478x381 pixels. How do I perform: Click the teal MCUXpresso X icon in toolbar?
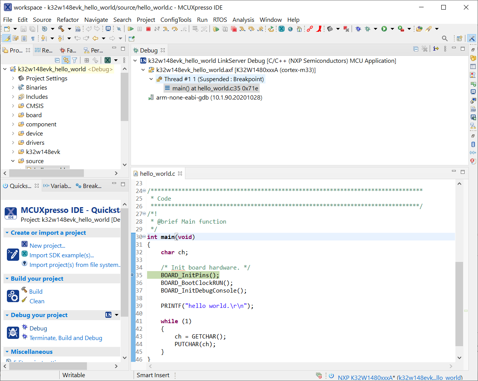point(282,29)
